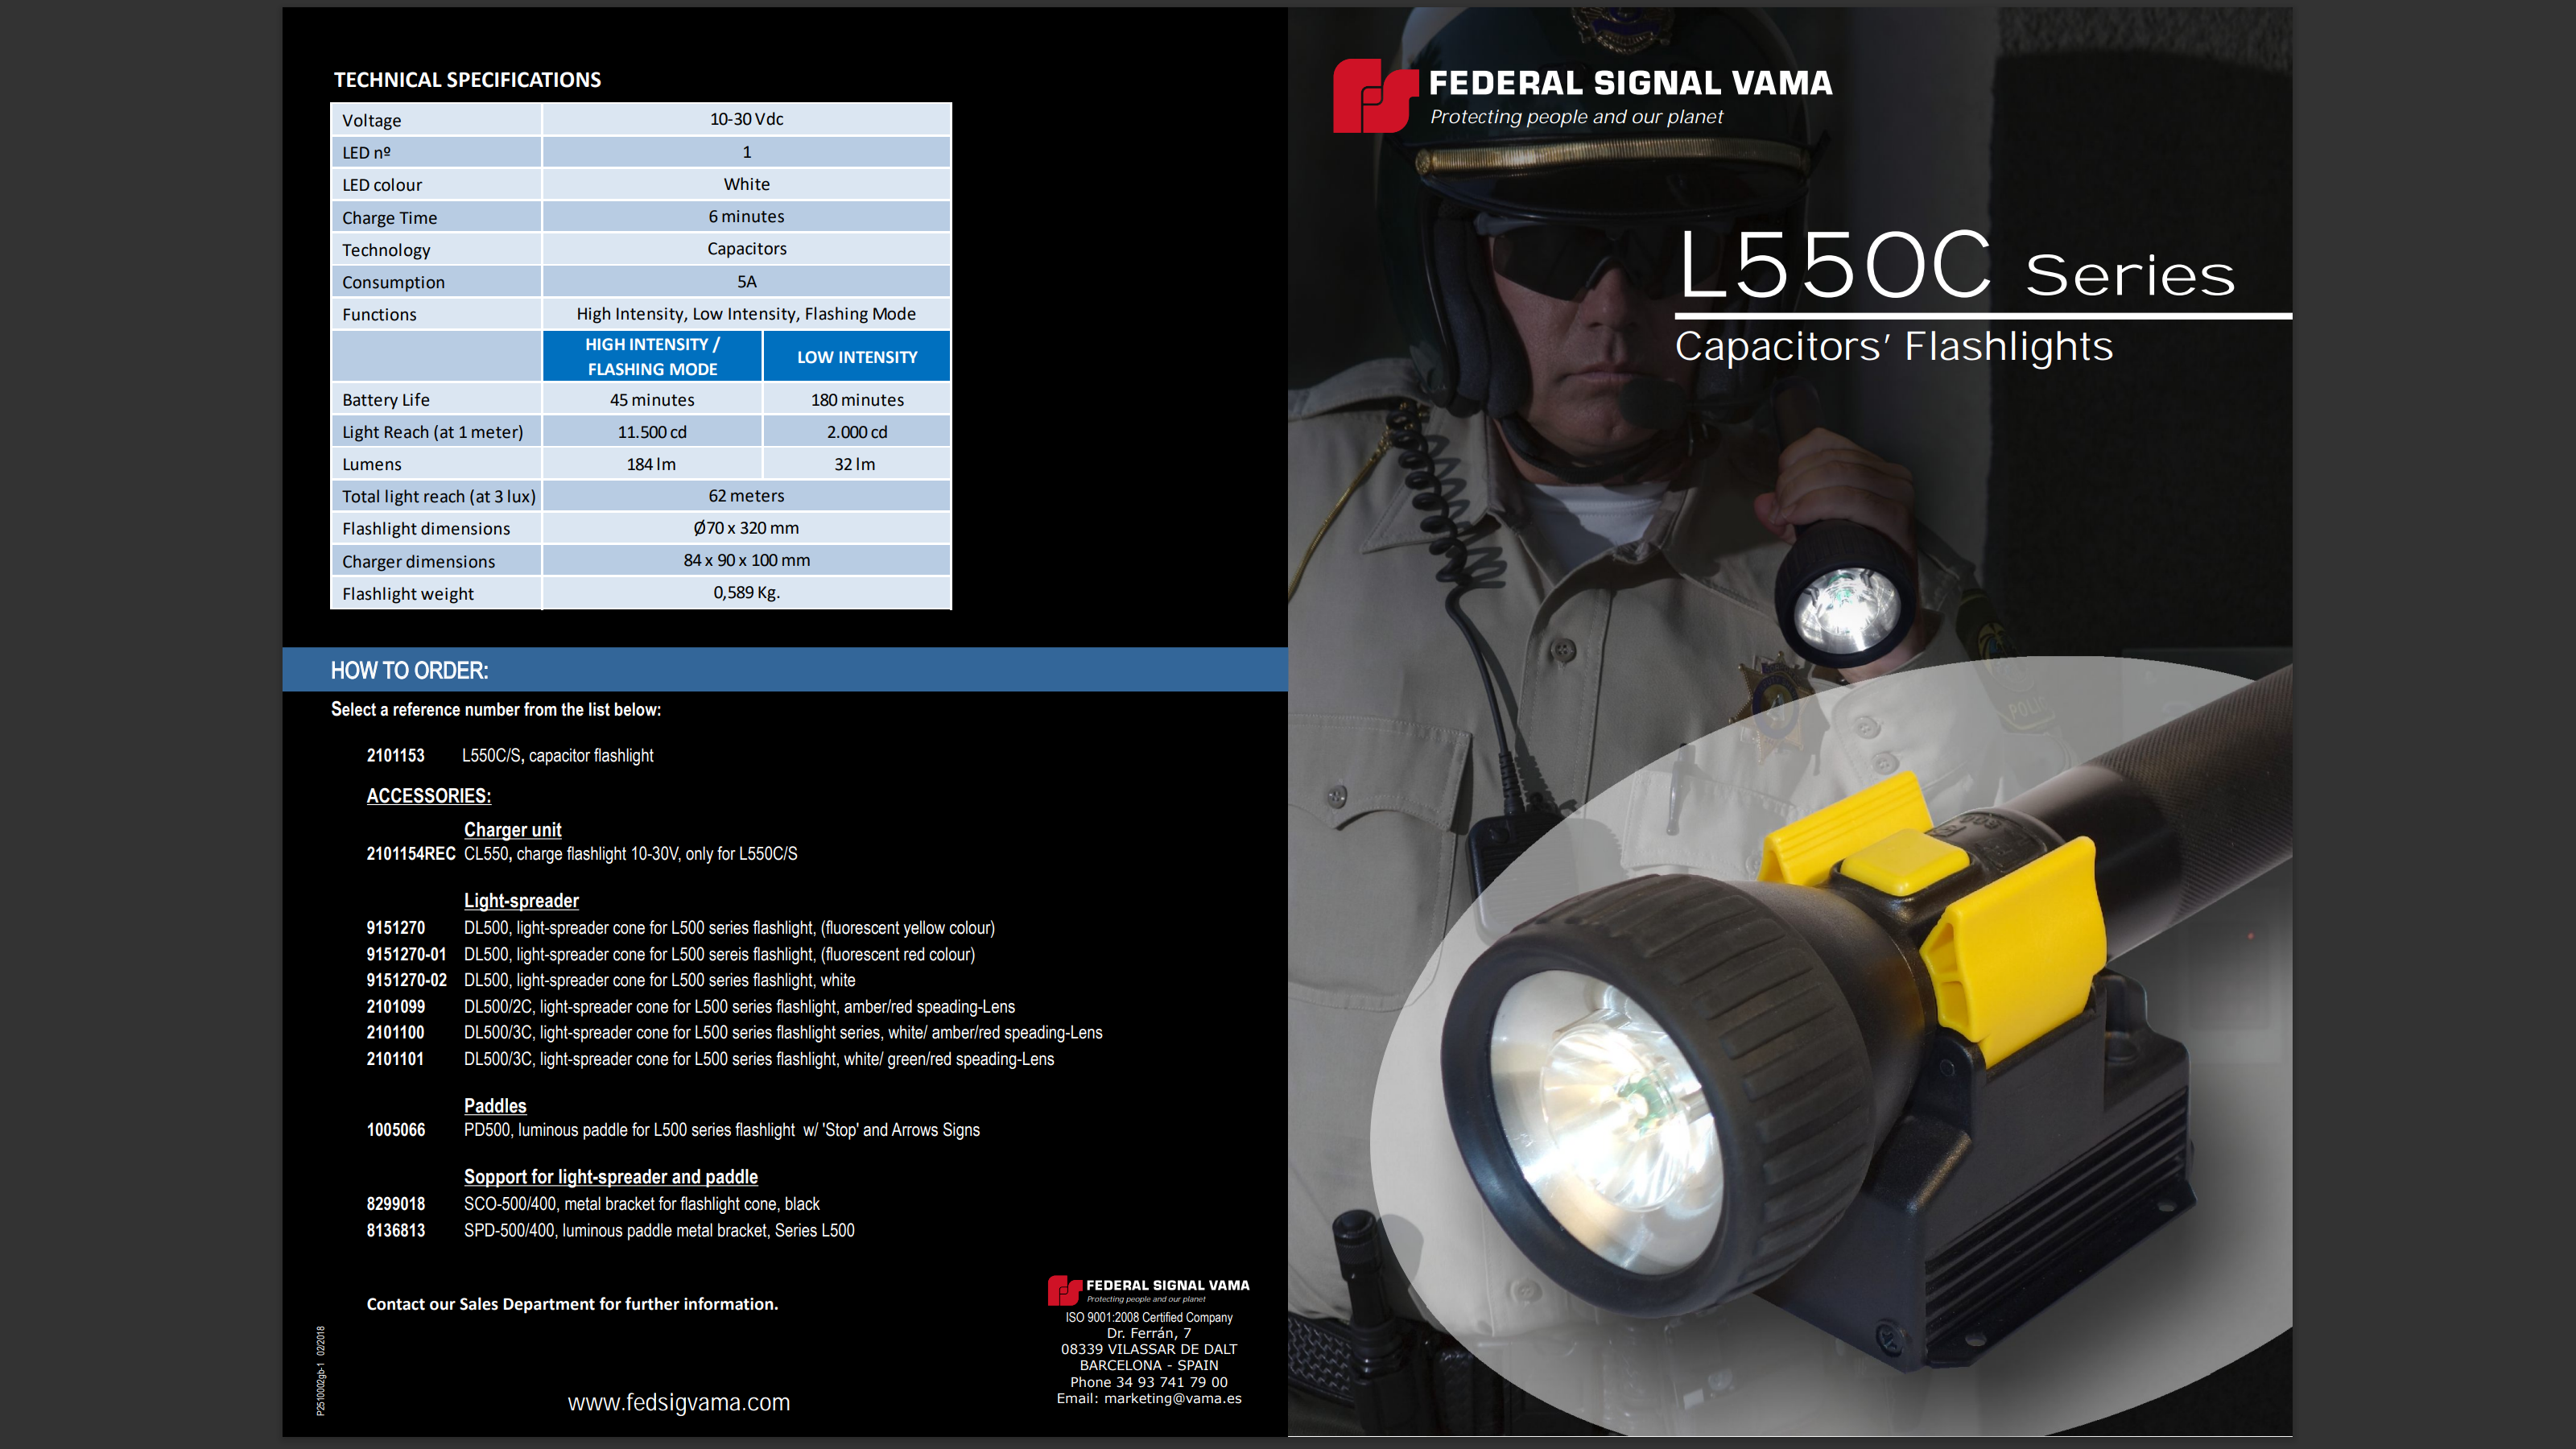Select reference number 2101100
Image resolution: width=2576 pixels, height=1449 pixels.
tap(395, 1032)
